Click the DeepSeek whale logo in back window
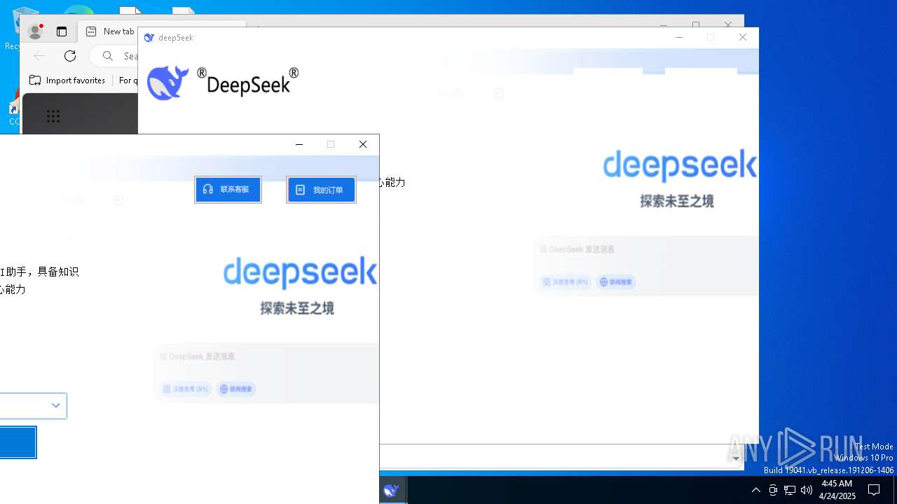 [x=168, y=83]
